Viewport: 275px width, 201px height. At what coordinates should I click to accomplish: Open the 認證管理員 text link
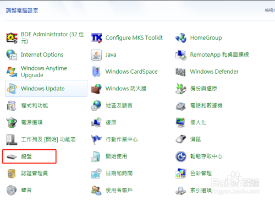point(35,173)
